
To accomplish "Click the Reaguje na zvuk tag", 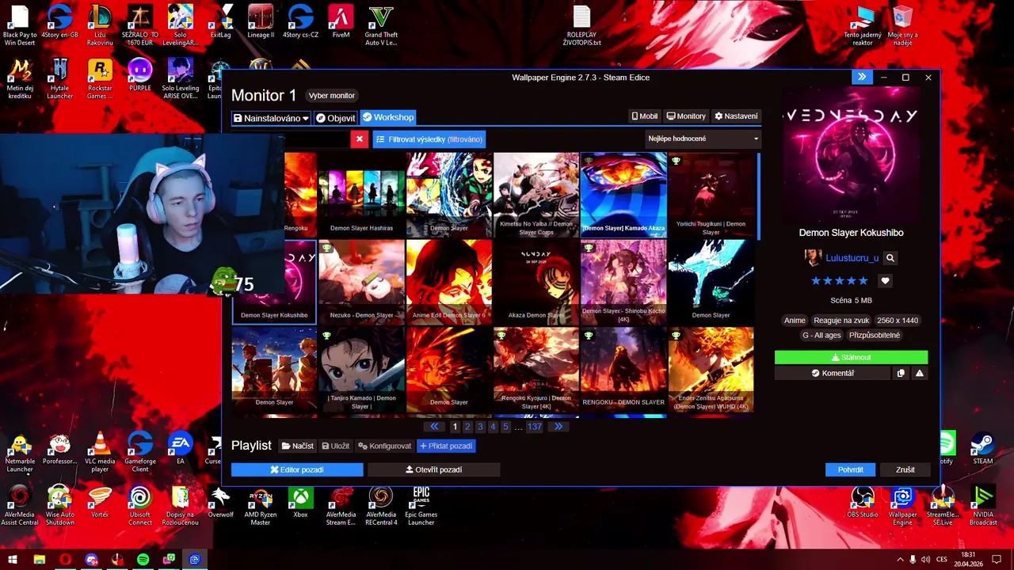I will 841,321.
